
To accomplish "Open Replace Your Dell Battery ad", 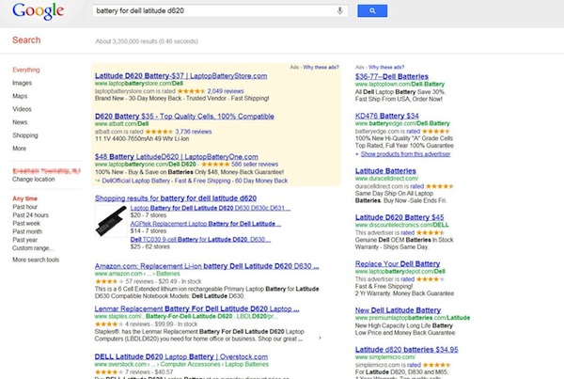I will (x=398, y=264).
